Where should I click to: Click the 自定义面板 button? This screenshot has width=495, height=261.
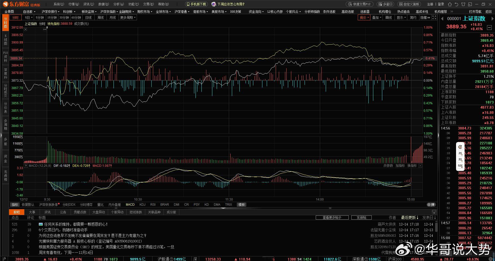pos(409,4)
